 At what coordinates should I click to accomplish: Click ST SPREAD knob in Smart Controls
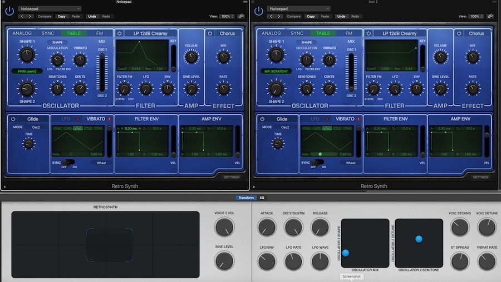click(460, 261)
